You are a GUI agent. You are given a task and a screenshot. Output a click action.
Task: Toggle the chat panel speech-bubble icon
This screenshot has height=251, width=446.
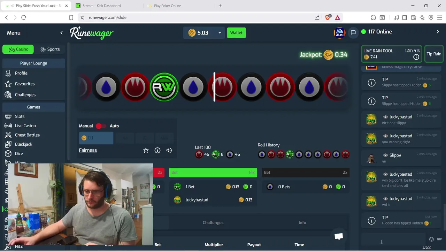353,32
